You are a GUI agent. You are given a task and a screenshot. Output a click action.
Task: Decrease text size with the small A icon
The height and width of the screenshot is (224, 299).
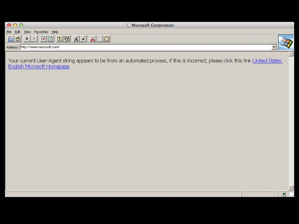tap(83, 39)
